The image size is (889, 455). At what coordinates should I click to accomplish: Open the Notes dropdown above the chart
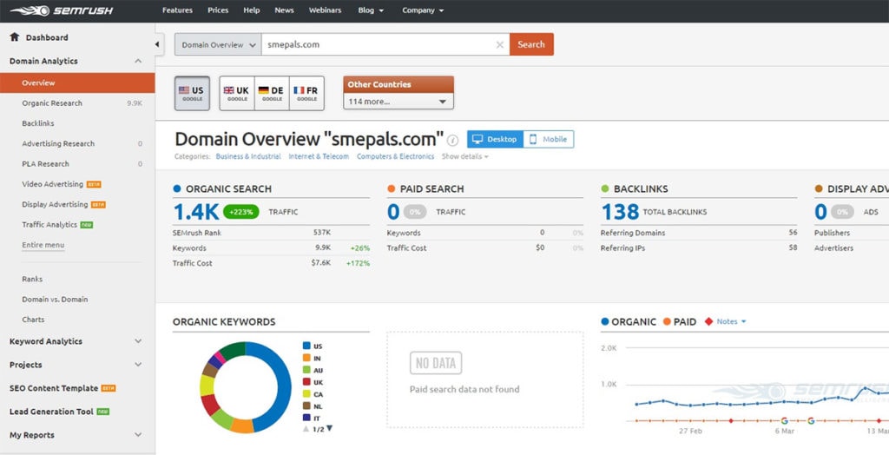pyautogui.click(x=731, y=321)
